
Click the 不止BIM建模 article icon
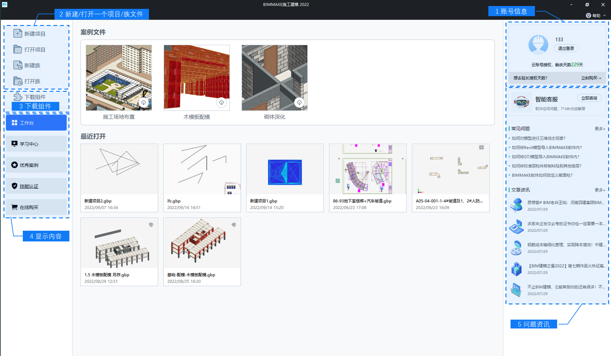click(516, 290)
